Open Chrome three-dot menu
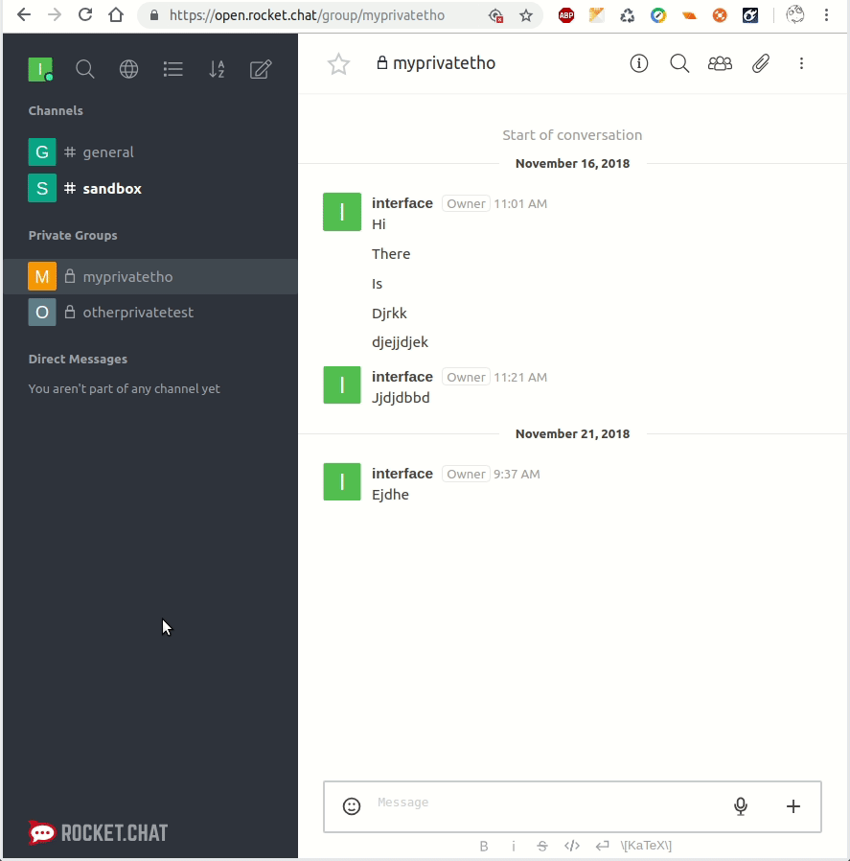Viewport: 850px width, 861px height. (x=826, y=14)
